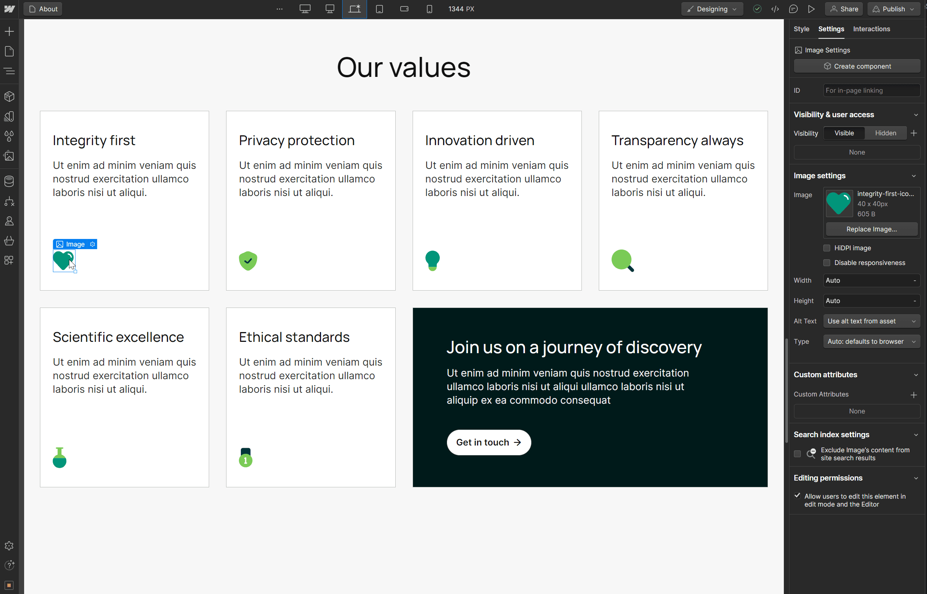927x594 pixels.
Task: Open the Webflow logo menu
Action: pos(9,9)
